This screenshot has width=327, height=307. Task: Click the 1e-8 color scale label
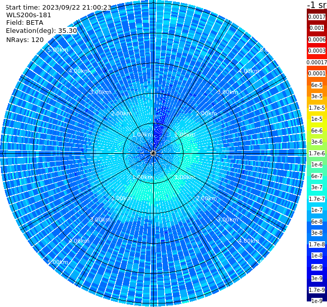pyautogui.click(x=317, y=255)
